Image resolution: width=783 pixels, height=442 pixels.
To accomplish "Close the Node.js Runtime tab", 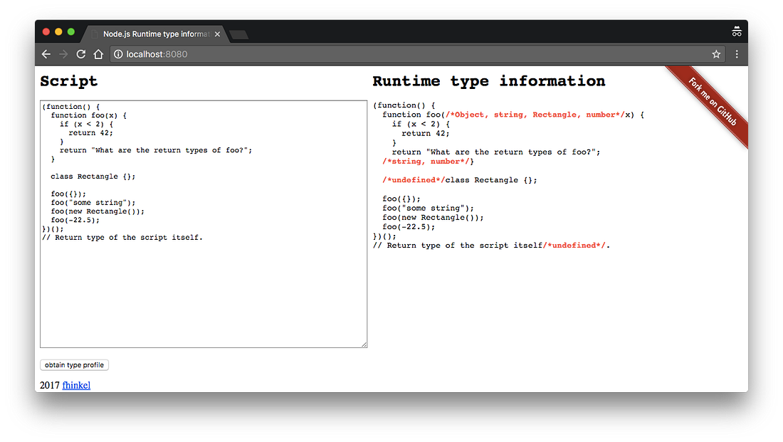I will [218, 33].
